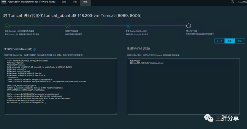Click the info icon beside 生成的 Dockerfile
This screenshot has height=129, width=247.
(x=35, y=49)
